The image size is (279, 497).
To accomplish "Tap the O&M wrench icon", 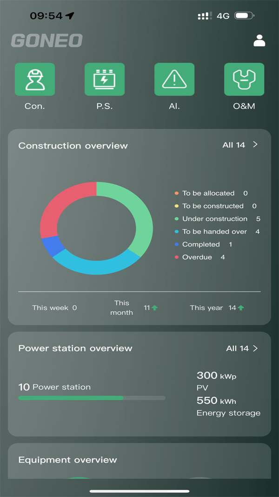I will point(244,79).
